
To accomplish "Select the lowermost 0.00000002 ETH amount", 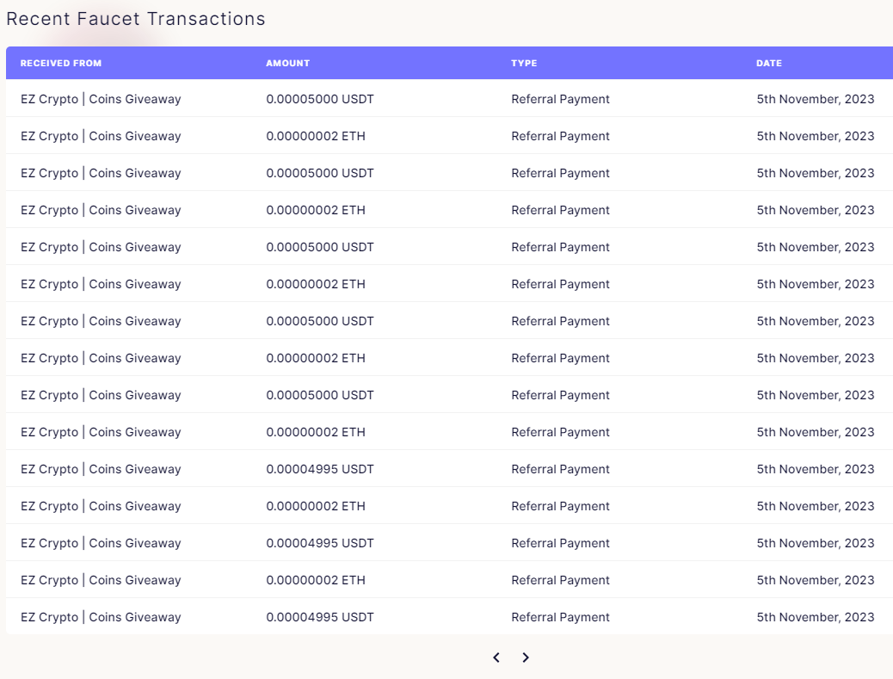I will (316, 580).
